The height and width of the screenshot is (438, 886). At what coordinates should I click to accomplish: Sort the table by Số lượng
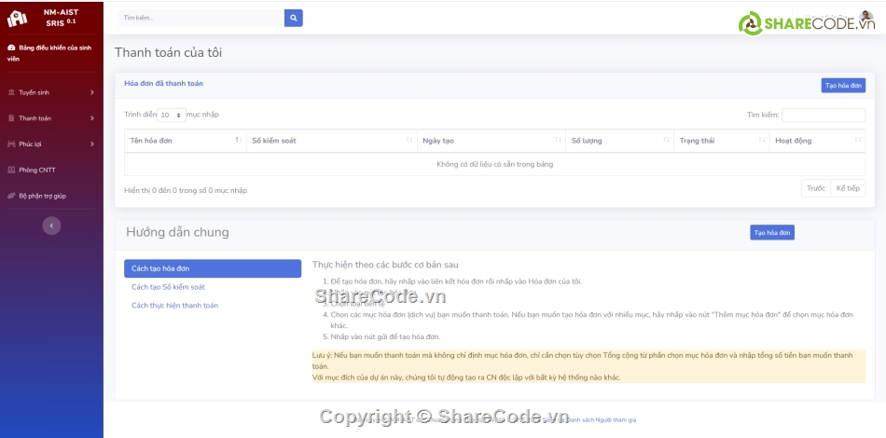pos(618,141)
